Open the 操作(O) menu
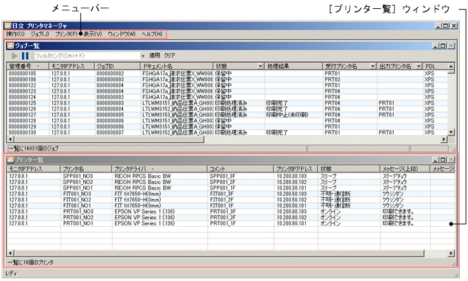The width and height of the screenshot is (468, 281). tap(15, 34)
